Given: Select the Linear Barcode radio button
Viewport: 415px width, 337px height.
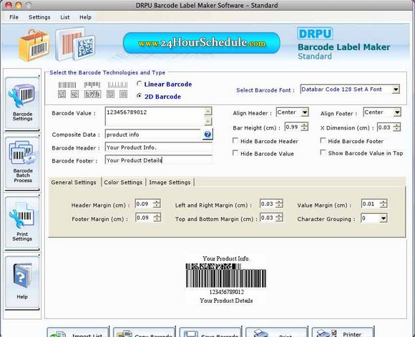Looking at the screenshot, I should (139, 84).
